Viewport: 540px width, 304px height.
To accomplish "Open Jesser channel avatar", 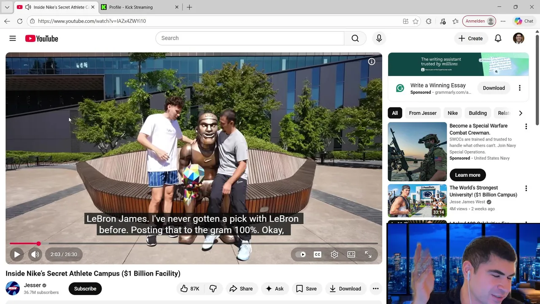I will click(x=13, y=288).
